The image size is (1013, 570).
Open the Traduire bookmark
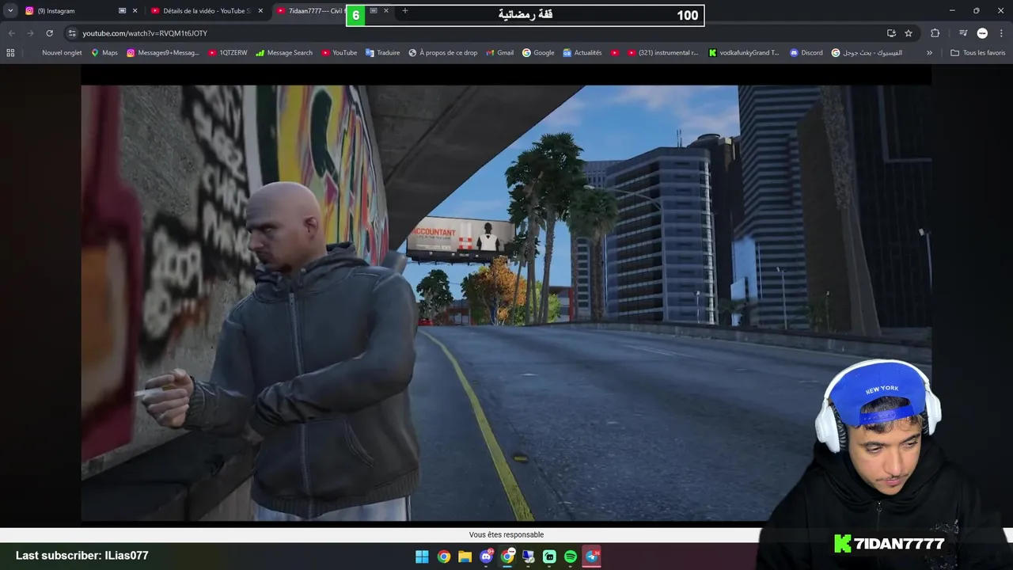coord(383,53)
